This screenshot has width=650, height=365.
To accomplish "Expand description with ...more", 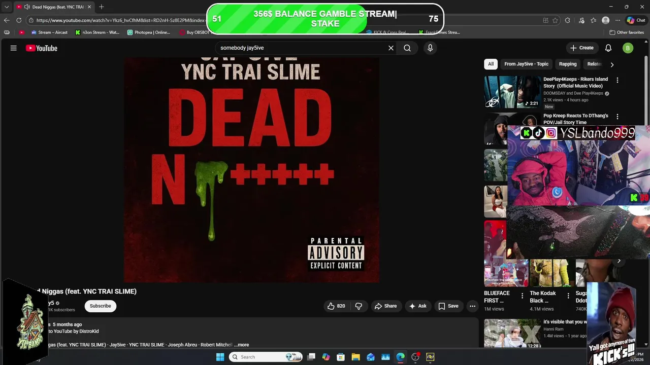I will (242, 345).
